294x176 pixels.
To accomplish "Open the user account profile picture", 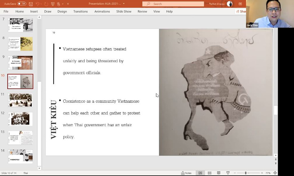I will point(230,4).
